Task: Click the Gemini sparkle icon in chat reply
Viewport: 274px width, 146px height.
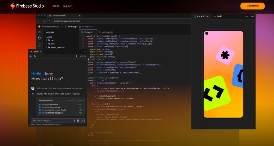Action: point(33,94)
